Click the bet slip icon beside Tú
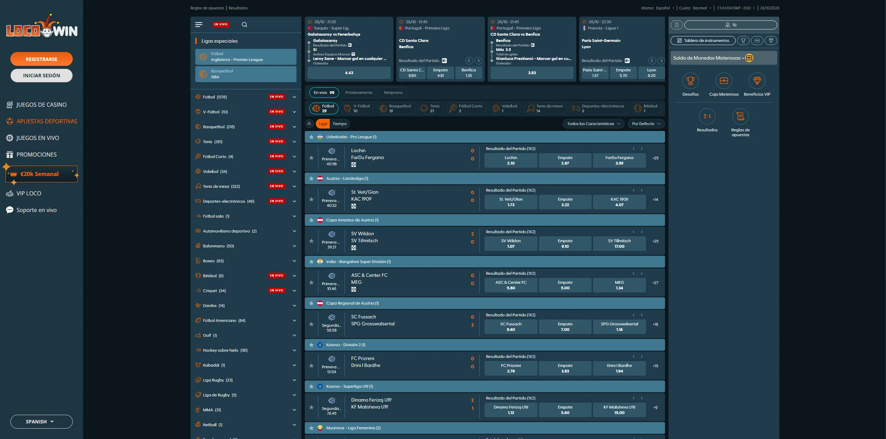The image size is (886, 439). tap(676, 25)
